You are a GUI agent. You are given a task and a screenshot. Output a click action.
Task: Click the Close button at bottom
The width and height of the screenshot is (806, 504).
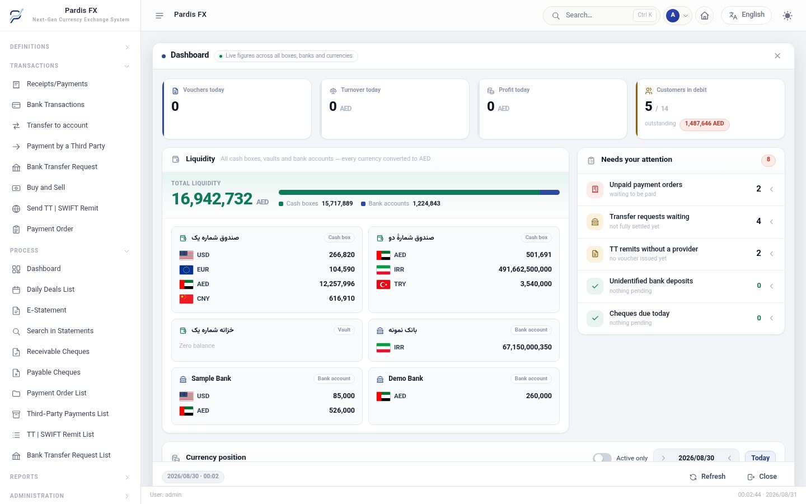pos(762,477)
